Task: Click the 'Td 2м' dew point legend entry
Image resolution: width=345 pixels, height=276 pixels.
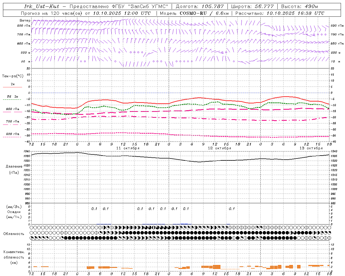Action: point(12,96)
